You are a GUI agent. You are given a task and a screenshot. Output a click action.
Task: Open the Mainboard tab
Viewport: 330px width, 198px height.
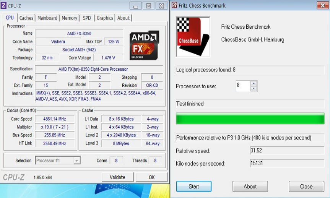pyautogui.click(x=47, y=18)
